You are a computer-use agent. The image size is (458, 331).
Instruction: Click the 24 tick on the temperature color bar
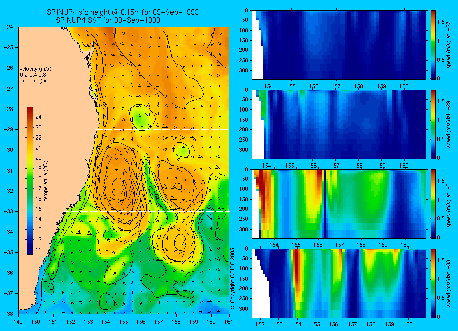(x=38, y=117)
